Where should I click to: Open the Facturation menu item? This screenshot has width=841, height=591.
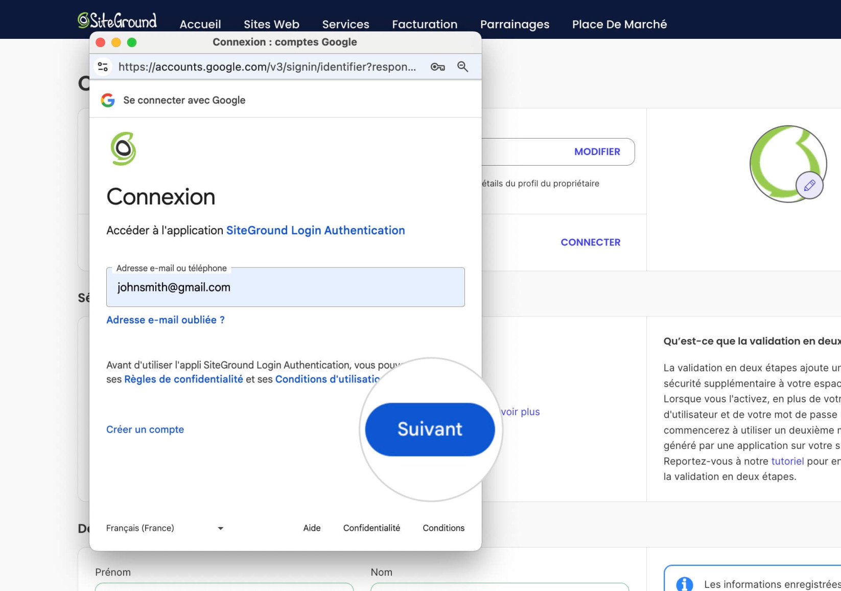point(425,24)
